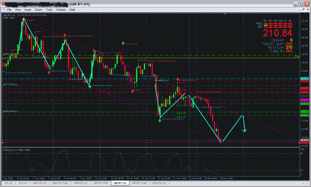The width and height of the screenshot is (311, 187).
Task: Restore the inner chart window using the MDI restore button
Action: pos(304,9)
